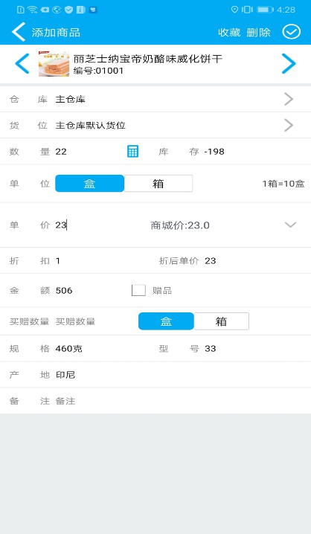Go to previous product with left arrow
311x534 pixels.
click(22, 63)
